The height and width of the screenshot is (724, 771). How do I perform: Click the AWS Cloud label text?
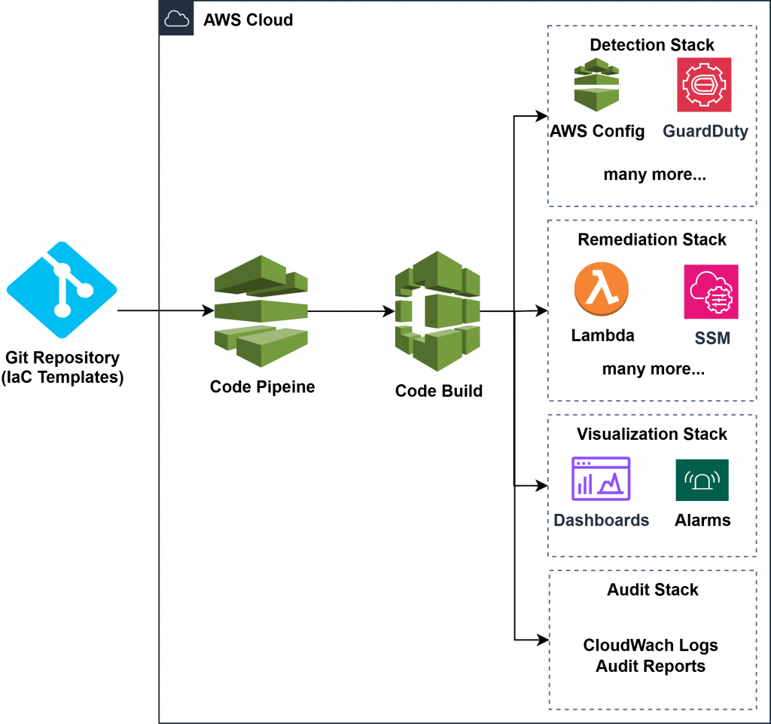tap(248, 20)
